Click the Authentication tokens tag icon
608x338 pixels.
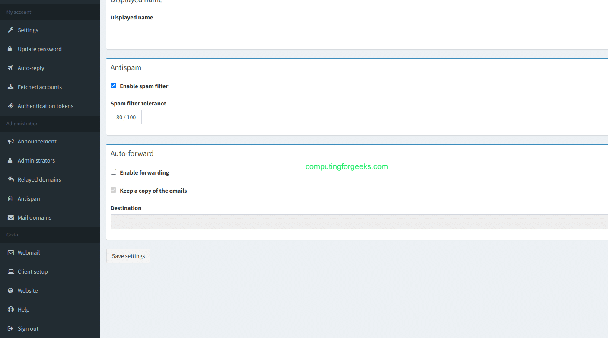click(10, 106)
